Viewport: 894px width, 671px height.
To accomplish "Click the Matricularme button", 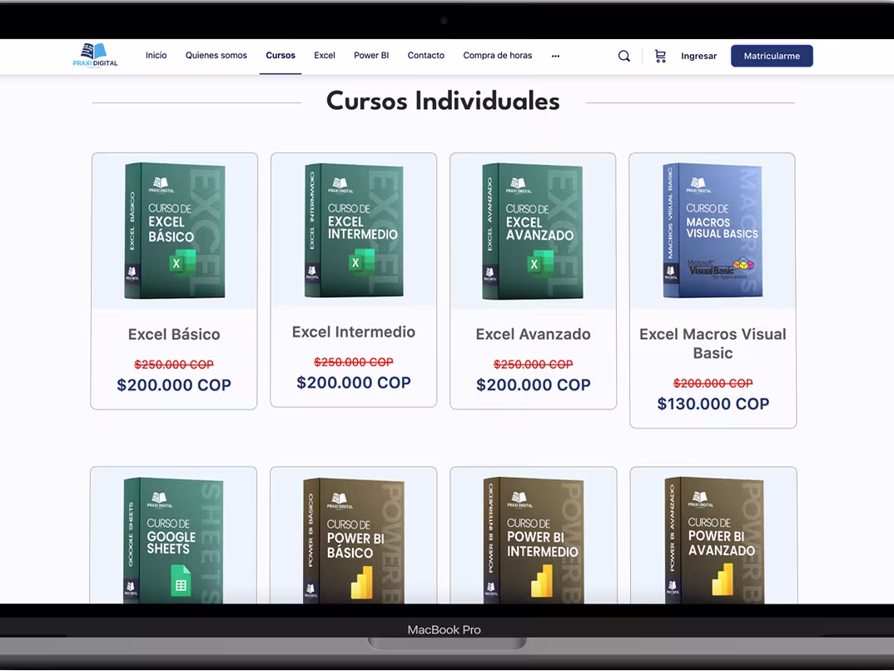I will (772, 56).
